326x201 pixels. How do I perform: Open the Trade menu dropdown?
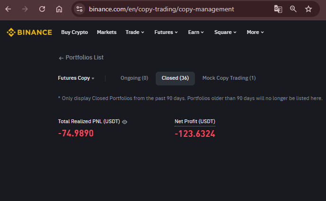pos(135,33)
